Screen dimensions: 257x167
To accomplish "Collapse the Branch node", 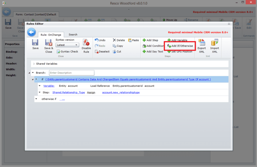I will pyautogui.click(x=32, y=73).
